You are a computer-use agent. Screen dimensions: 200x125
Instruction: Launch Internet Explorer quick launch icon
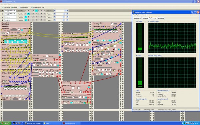coord(14,123)
